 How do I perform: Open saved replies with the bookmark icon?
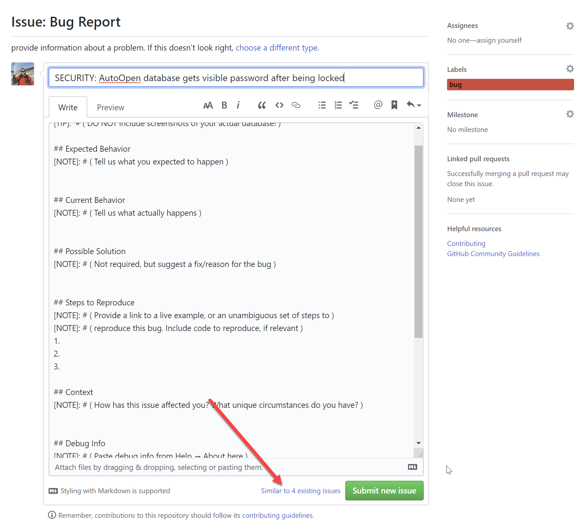pyautogui.click(x=394, y=105)
